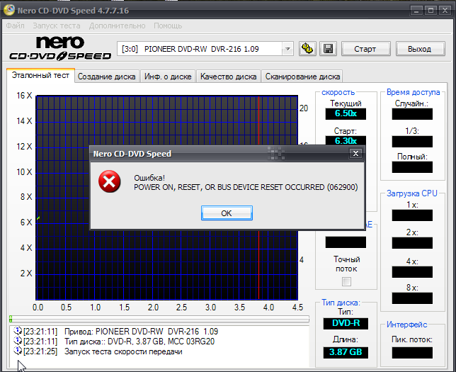Click log icon beside disc type entry
The width and height of the screenshot is (456, 372).
coord(17,341)
